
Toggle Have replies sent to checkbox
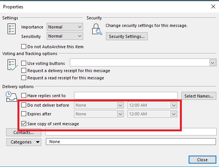click(x=24, y=96)
